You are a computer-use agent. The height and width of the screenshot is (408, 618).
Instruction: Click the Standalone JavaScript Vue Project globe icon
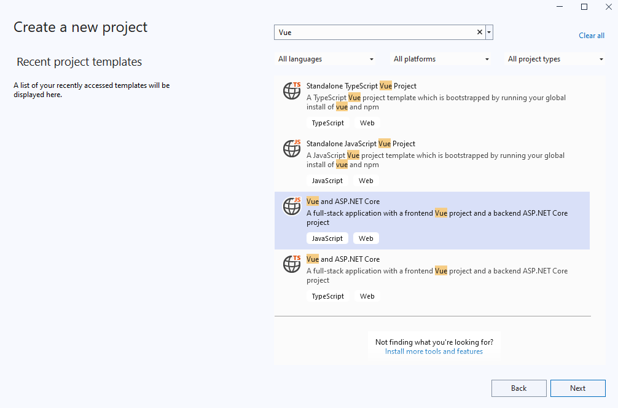point(292,148)
